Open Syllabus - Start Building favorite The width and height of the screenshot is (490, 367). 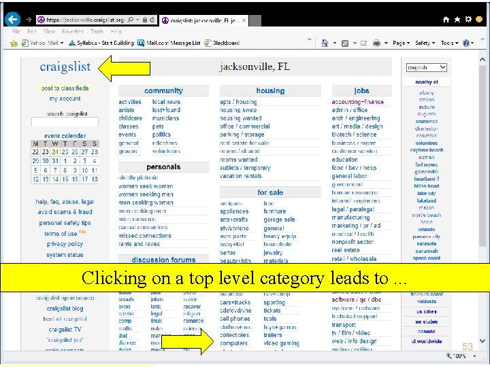coord(101,43)
